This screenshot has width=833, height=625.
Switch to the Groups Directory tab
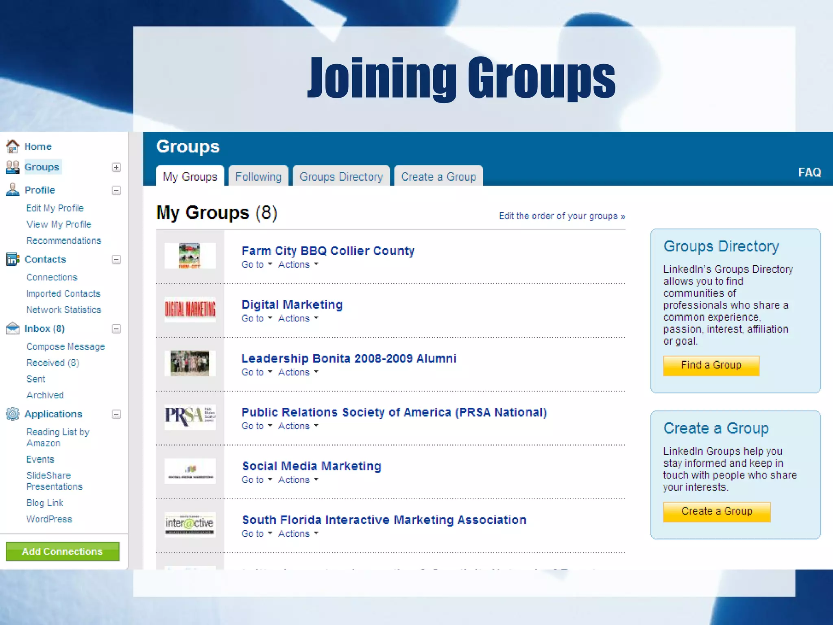(x=341, y=176)
